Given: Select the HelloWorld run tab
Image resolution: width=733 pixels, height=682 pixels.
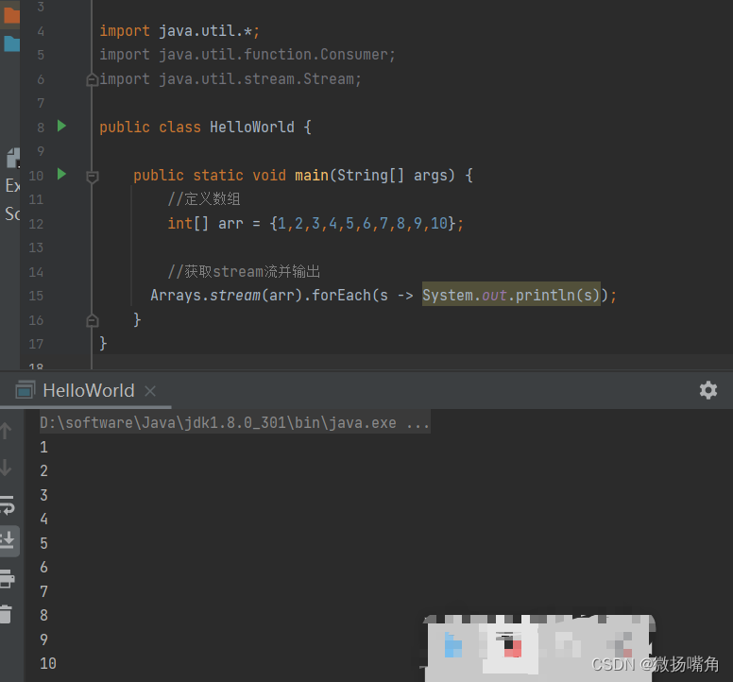Looking at the screenshot, I should (87, 390).
